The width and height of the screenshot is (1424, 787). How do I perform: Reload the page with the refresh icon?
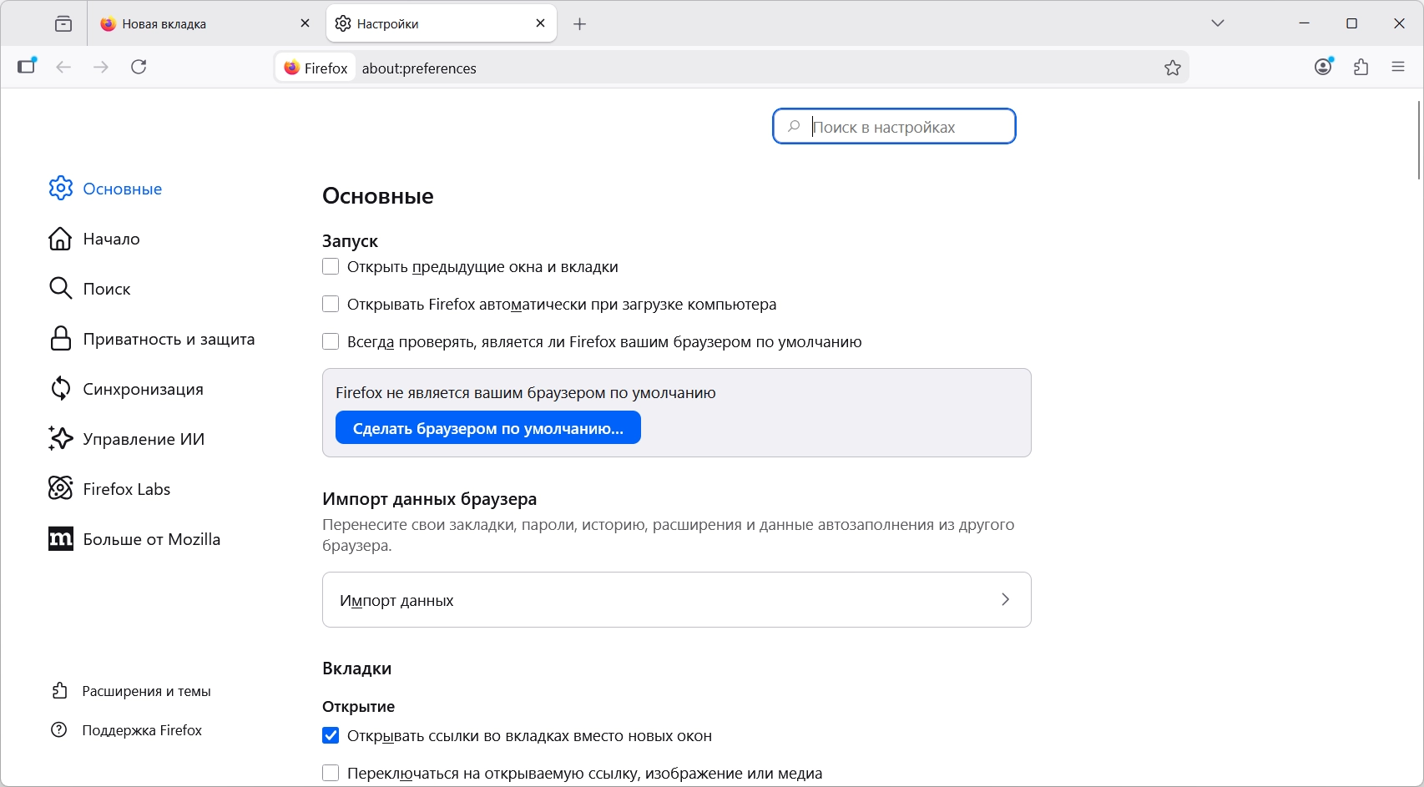point(139,67)
